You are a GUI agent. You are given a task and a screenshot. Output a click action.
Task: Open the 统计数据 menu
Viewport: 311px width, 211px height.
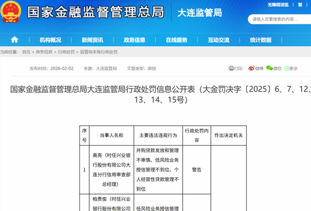coord(261,40)
